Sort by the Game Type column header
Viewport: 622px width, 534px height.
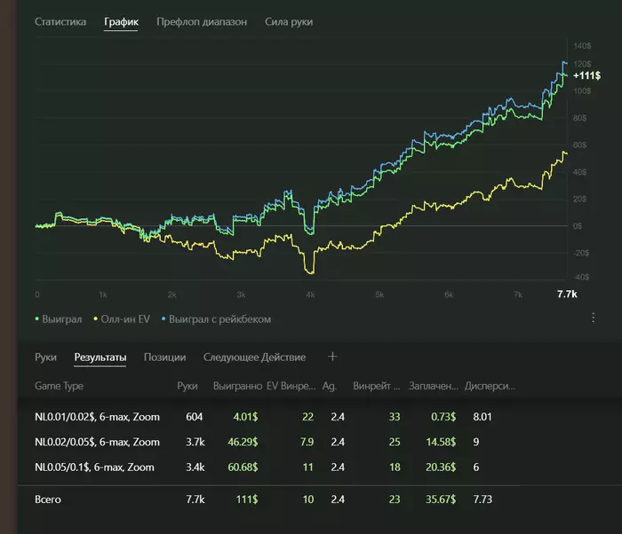[59, 387]
